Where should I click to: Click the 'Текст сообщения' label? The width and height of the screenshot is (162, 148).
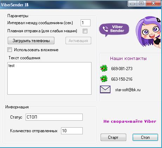pos(24,58)
